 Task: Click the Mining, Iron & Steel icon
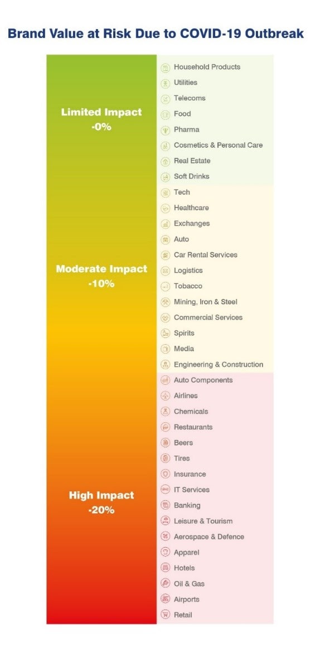(166, 302)
